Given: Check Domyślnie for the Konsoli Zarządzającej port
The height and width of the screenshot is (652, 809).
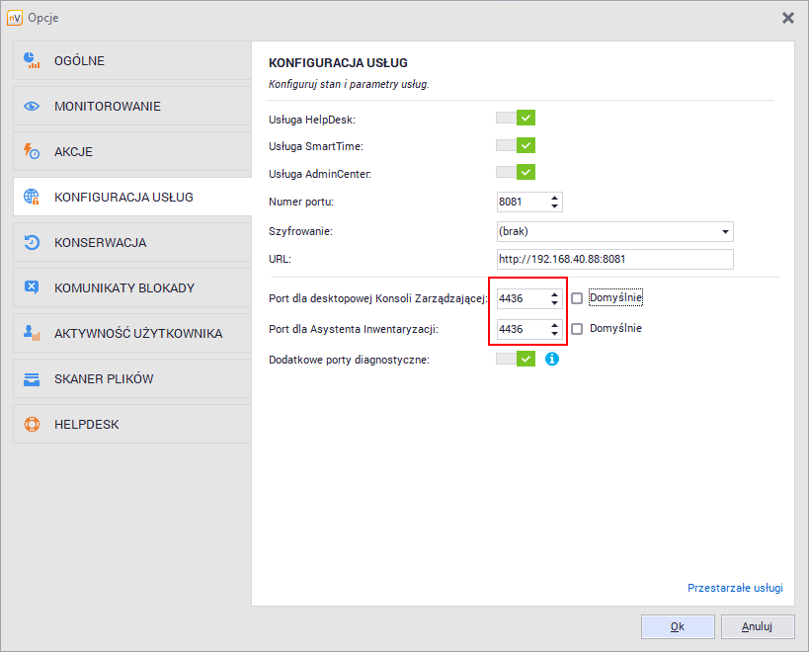Looking at the screenshot, I should (x=577, y=298).
